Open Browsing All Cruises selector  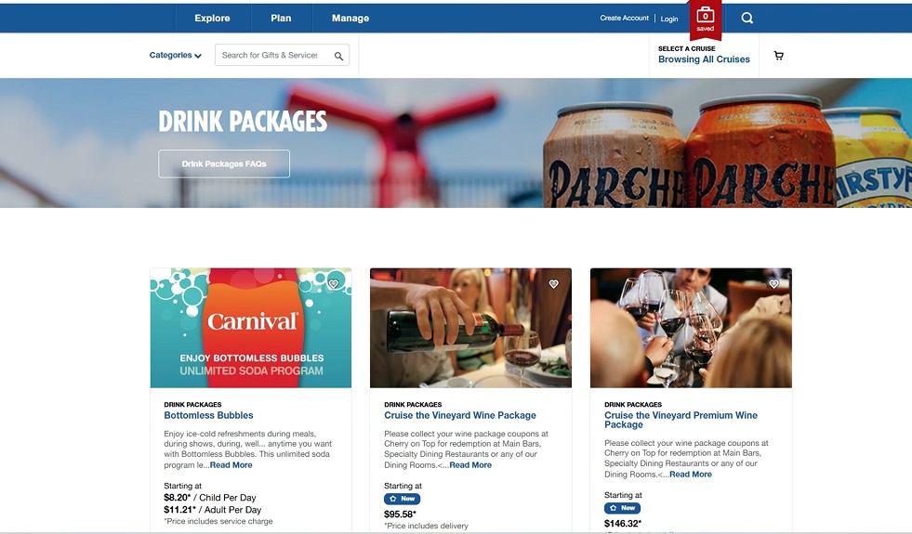coord(704,59)
